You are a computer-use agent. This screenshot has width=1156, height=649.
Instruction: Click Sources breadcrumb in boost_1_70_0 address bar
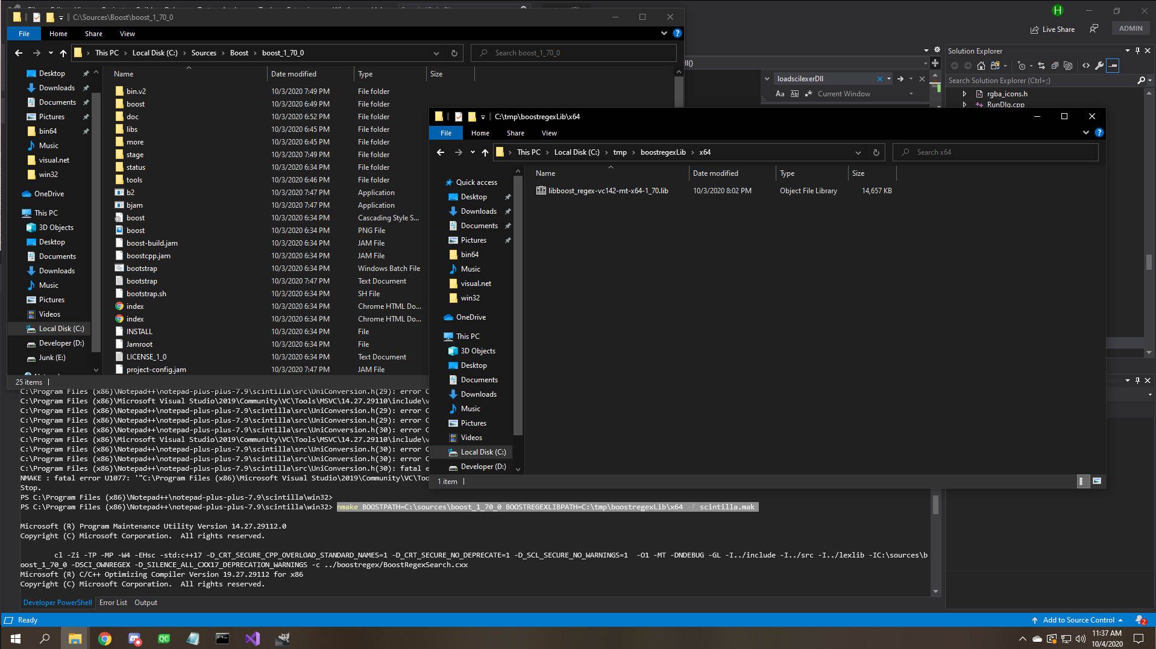tap(204, 53)
